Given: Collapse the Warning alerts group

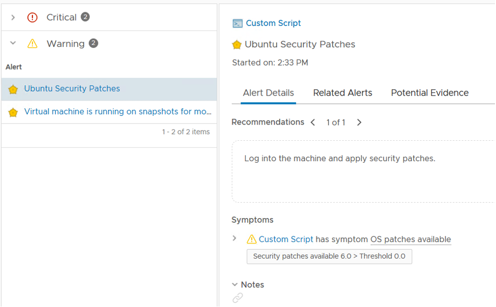Looking at the screenshot, I should (x=13, y=44).
